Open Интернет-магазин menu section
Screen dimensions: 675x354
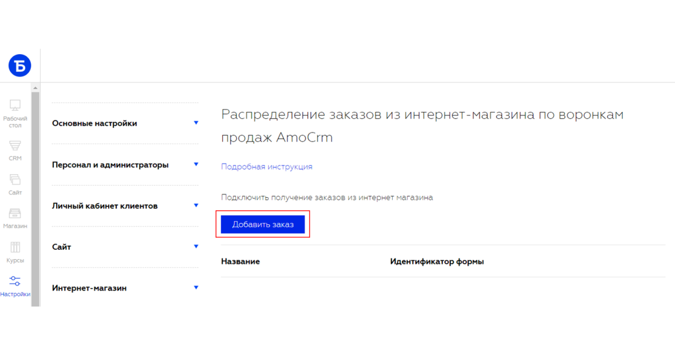tap(89, 288)
